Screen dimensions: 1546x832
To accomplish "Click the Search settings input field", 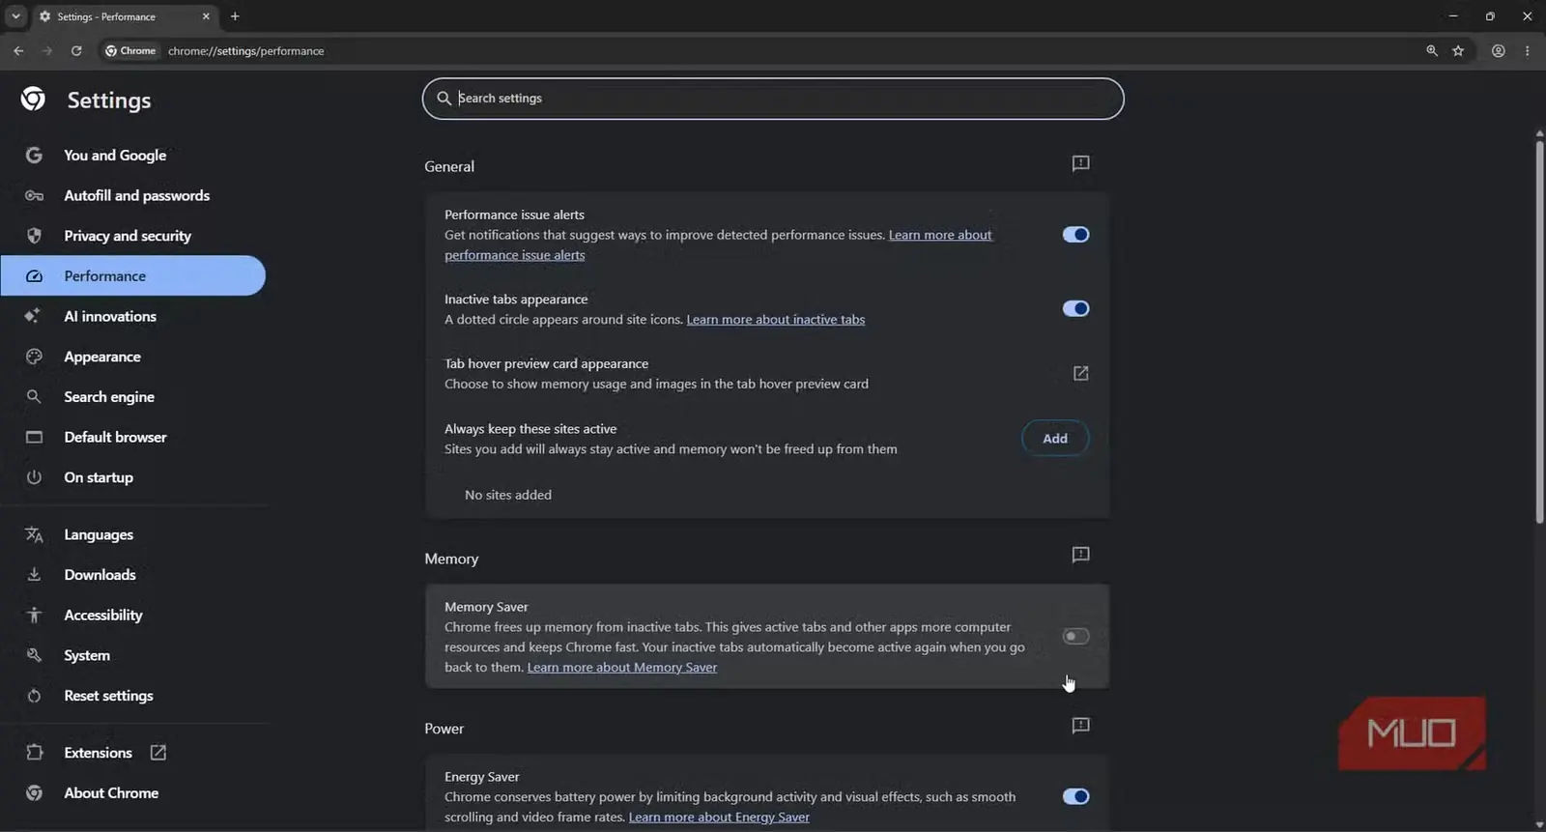I will coord(773,99).
